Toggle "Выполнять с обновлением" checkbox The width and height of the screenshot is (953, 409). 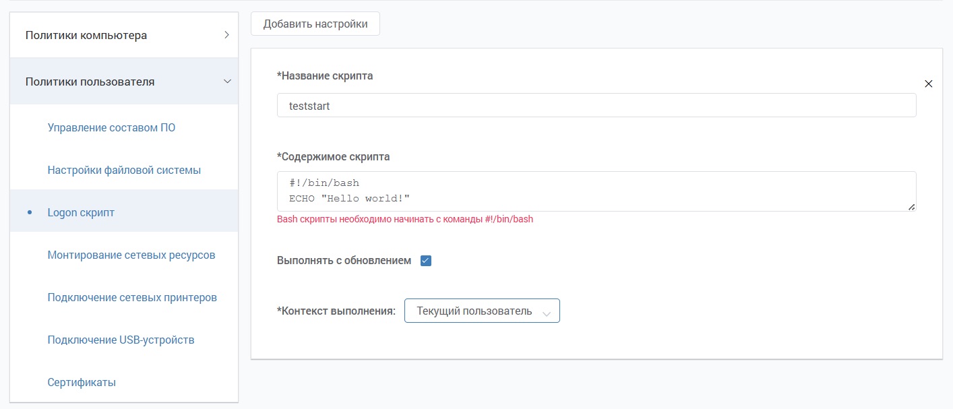tap(426, 261)
